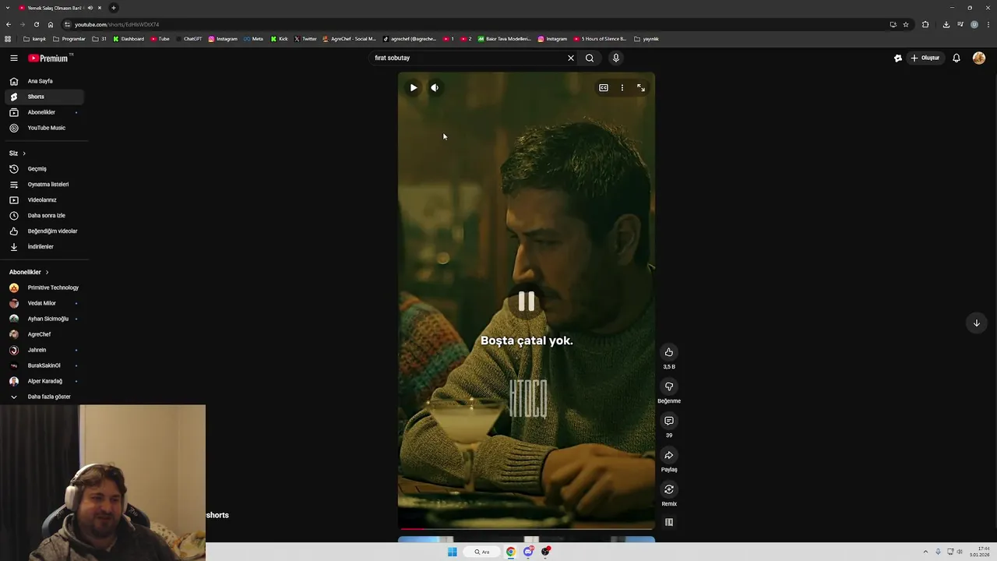Click the Oluştur create button
The image size is (997, 561).
coord(925,58)
